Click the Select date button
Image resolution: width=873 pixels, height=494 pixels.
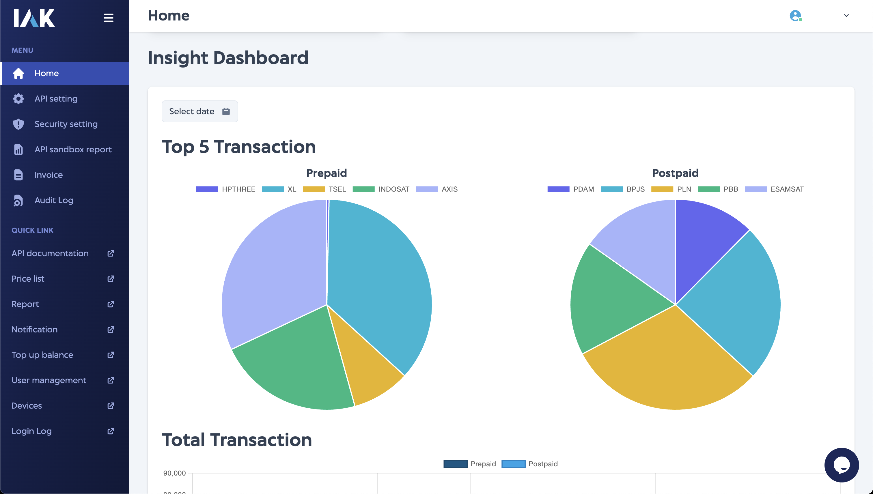(x=200, y=111)
